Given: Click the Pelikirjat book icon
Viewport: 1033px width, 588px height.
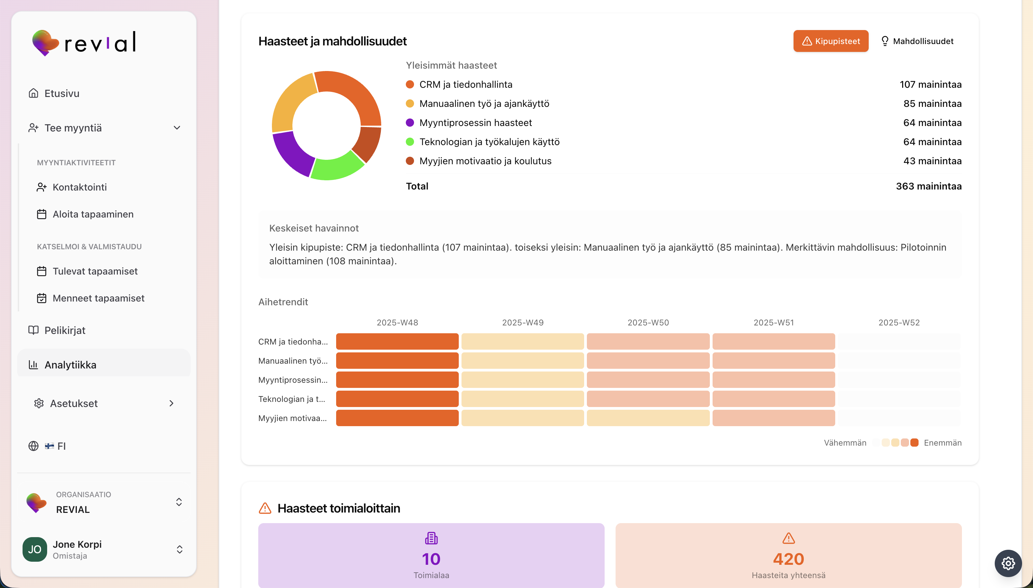Looking at the screenshot, I should (33, 330).
